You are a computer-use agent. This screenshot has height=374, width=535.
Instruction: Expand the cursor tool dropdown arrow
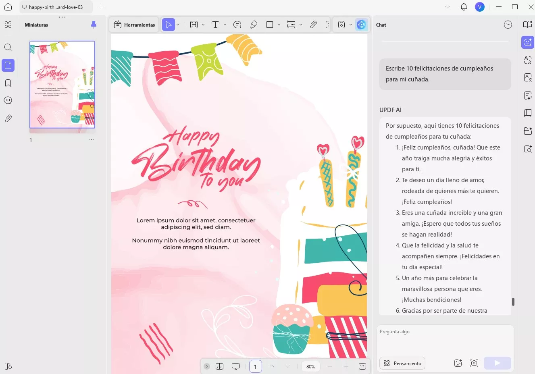pyautogui.click(x=178, y=25)
